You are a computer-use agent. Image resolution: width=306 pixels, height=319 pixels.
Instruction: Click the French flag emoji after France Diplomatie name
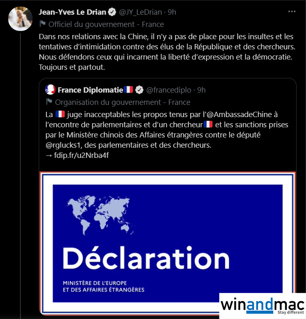click(129, 89)
